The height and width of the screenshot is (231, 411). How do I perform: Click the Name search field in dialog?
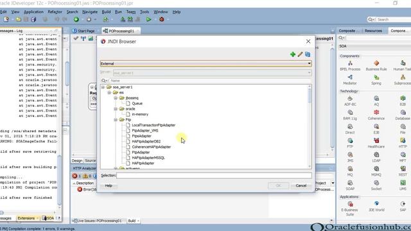point(210,81)
